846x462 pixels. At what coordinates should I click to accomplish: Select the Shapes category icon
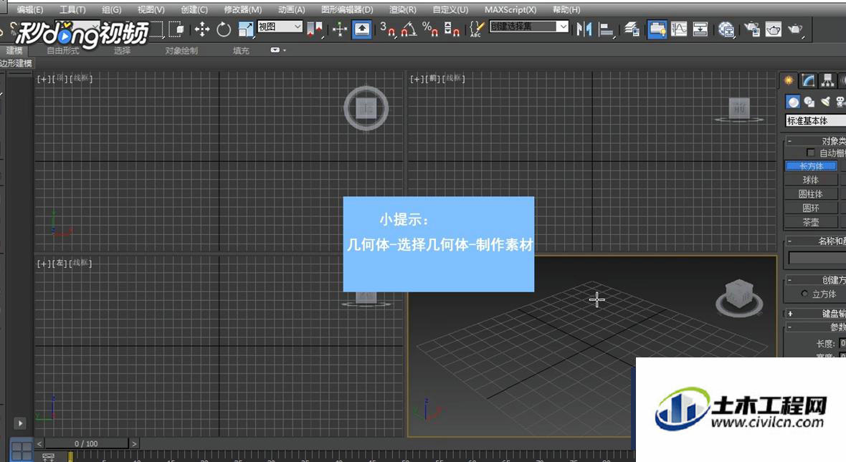pos(809,102)
